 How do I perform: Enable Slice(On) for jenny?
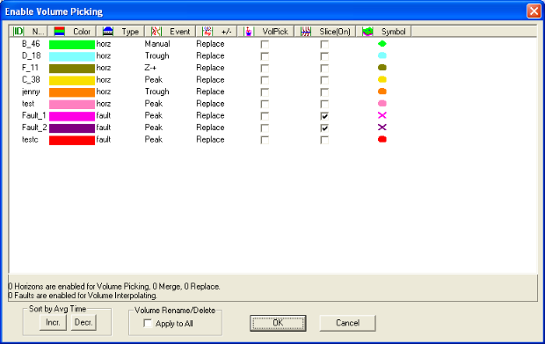[x=324, y=92]
